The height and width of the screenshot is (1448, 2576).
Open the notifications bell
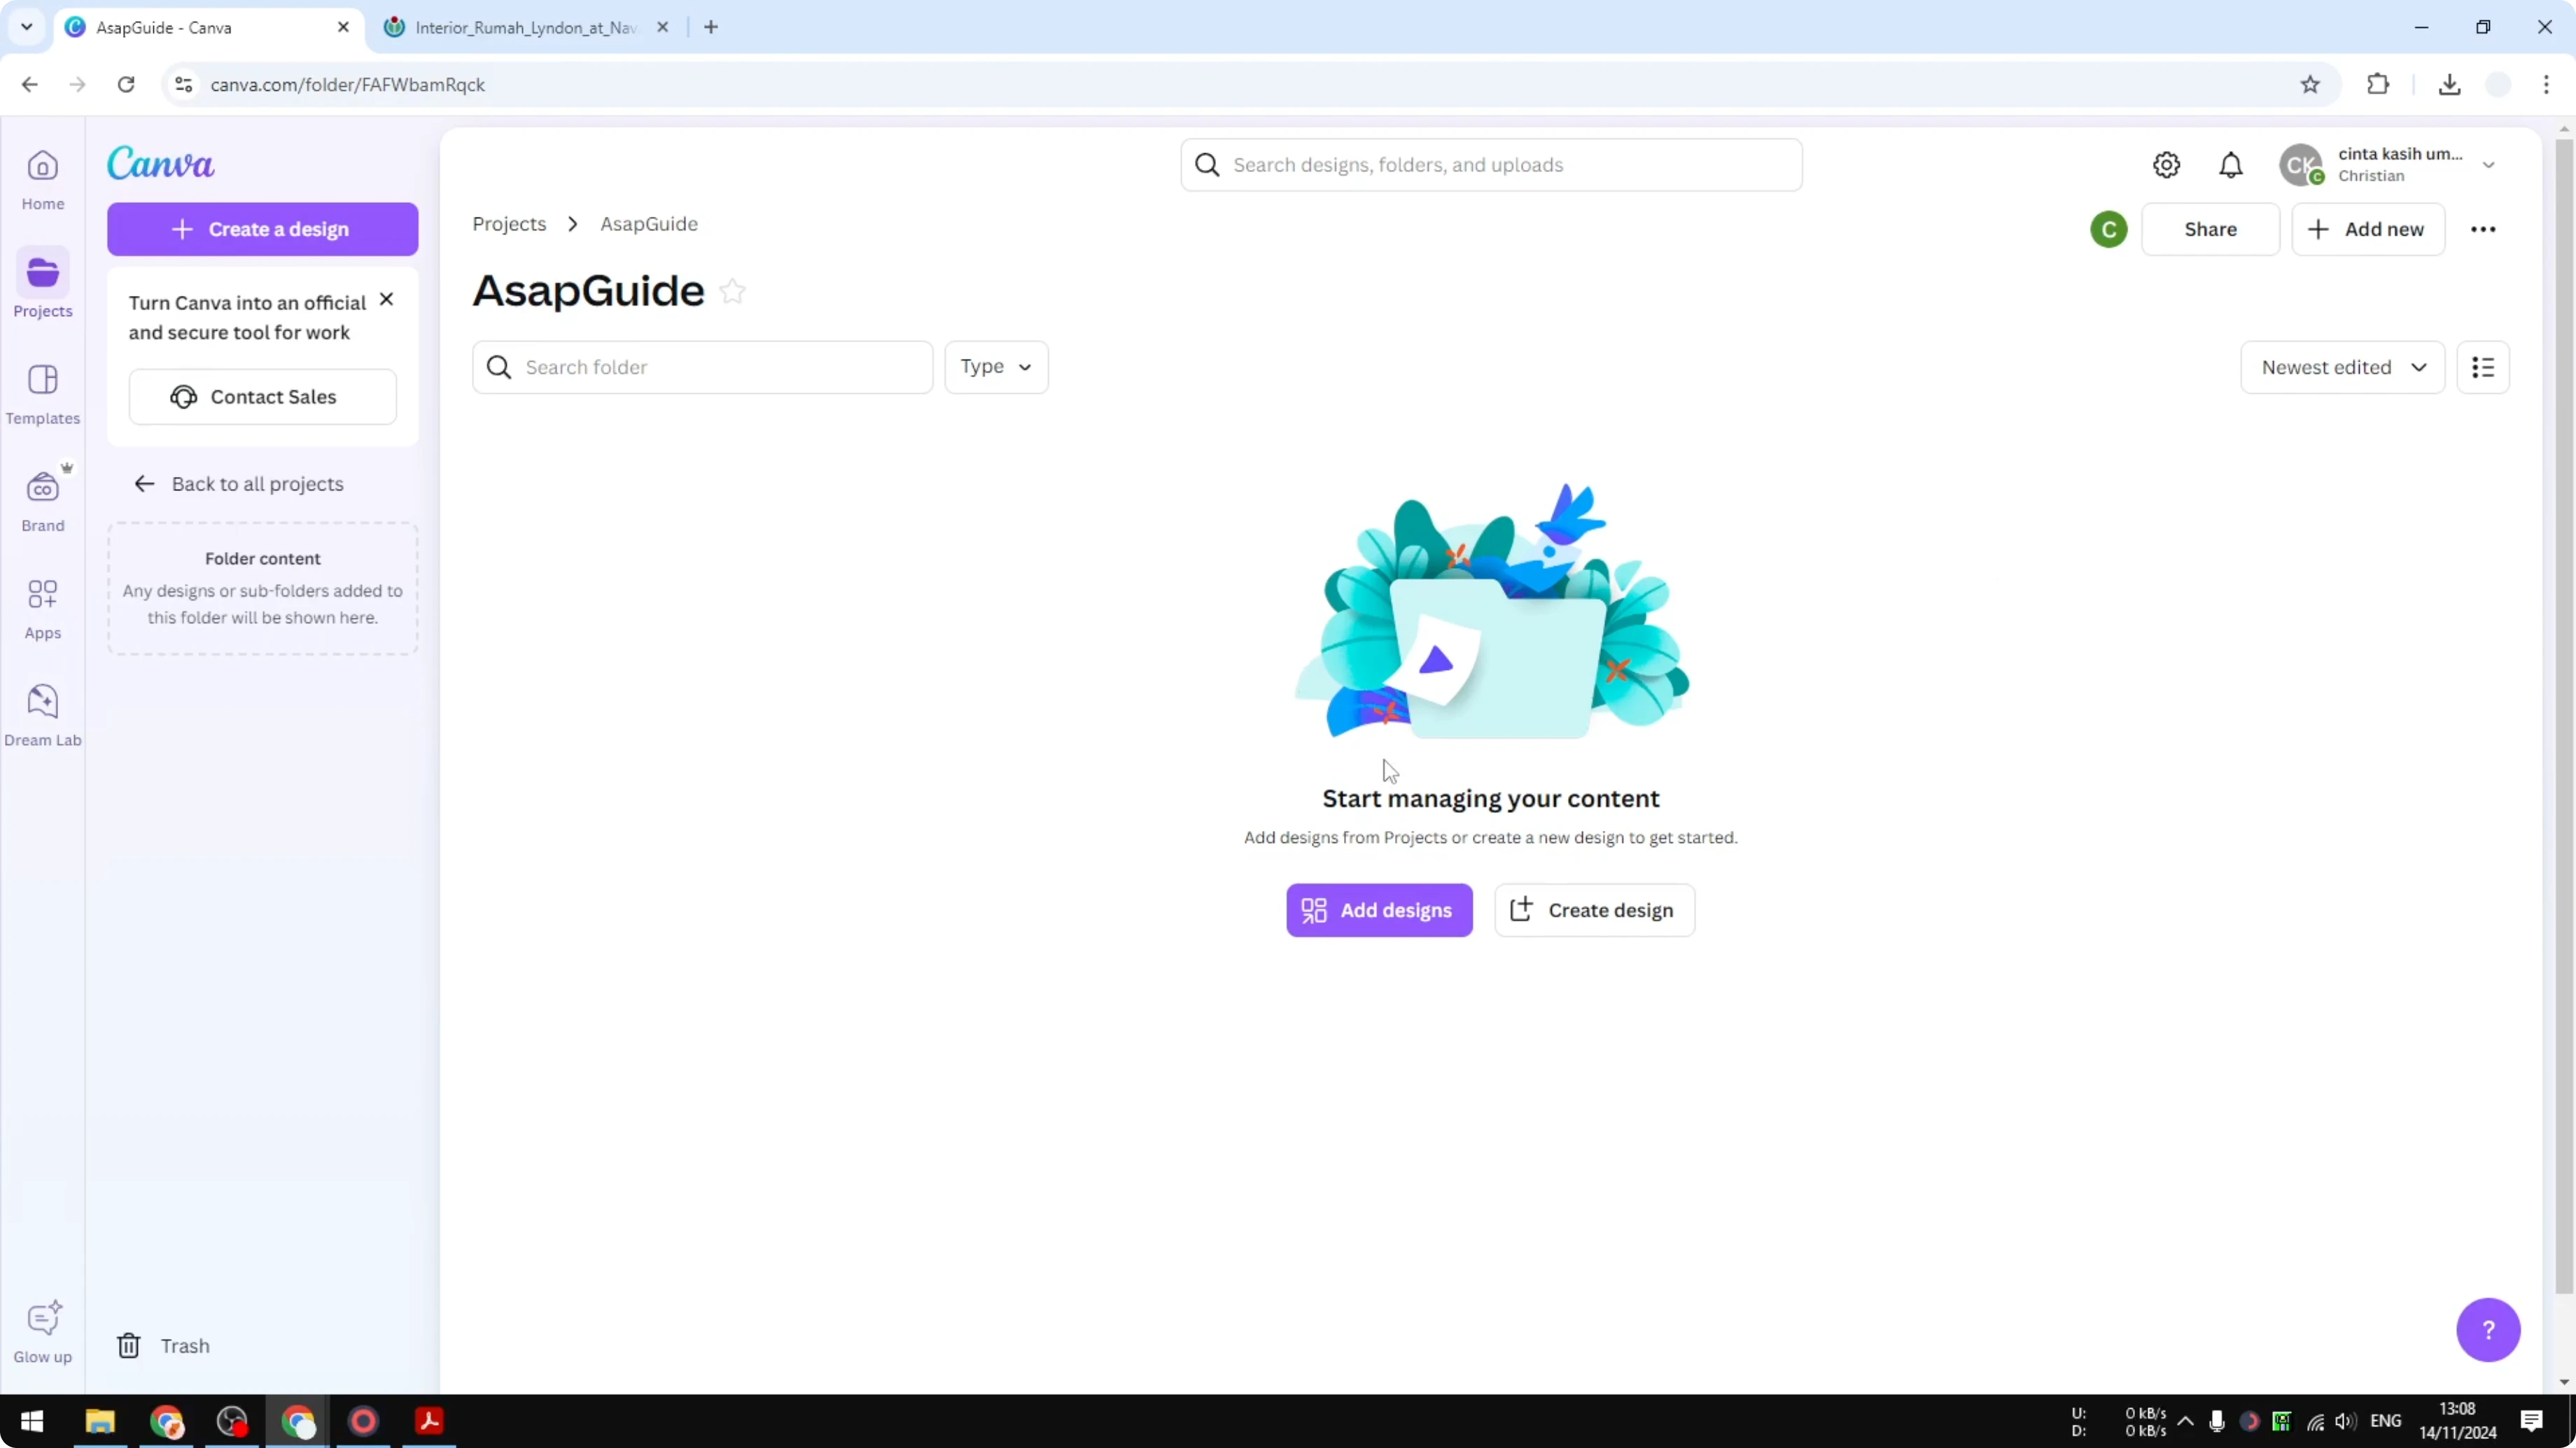(2231, 164)
